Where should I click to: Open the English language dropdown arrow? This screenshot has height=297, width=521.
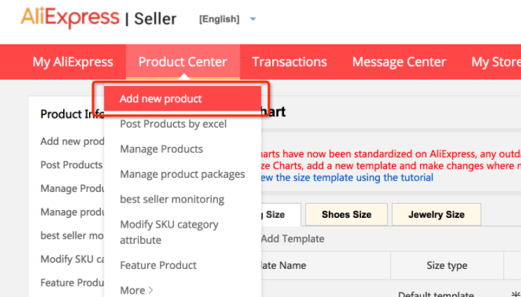tap(253, 19)
